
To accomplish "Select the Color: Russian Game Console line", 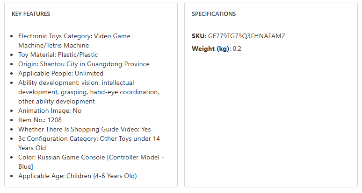I will pyautogui.click(x=91, y=157).
